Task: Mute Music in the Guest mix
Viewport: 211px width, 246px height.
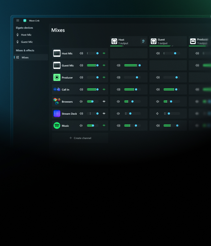Action: 158,125
